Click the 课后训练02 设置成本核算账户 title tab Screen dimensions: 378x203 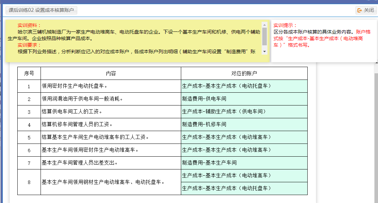pos(41,10)
